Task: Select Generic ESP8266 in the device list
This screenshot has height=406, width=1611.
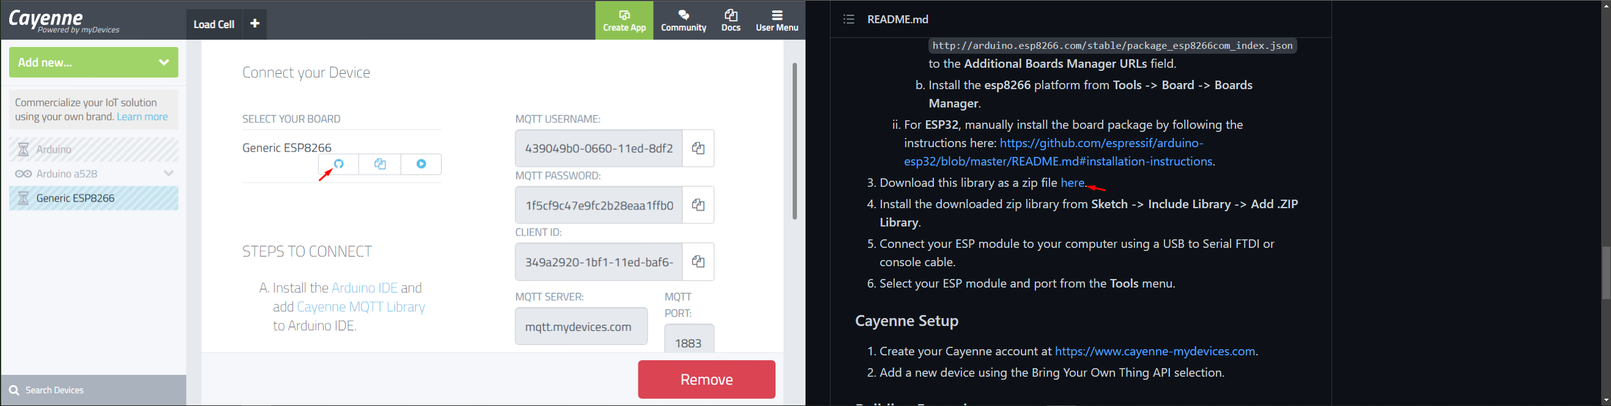Action: click(x=94, y=198)
